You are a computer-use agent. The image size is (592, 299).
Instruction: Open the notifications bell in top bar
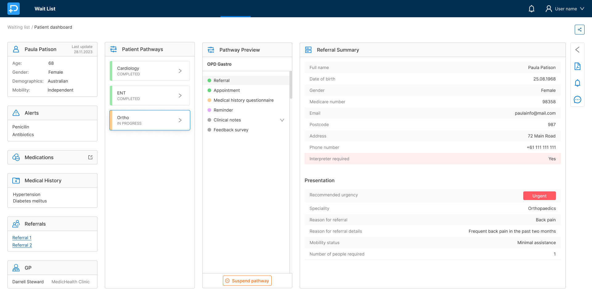click(531, 9)
